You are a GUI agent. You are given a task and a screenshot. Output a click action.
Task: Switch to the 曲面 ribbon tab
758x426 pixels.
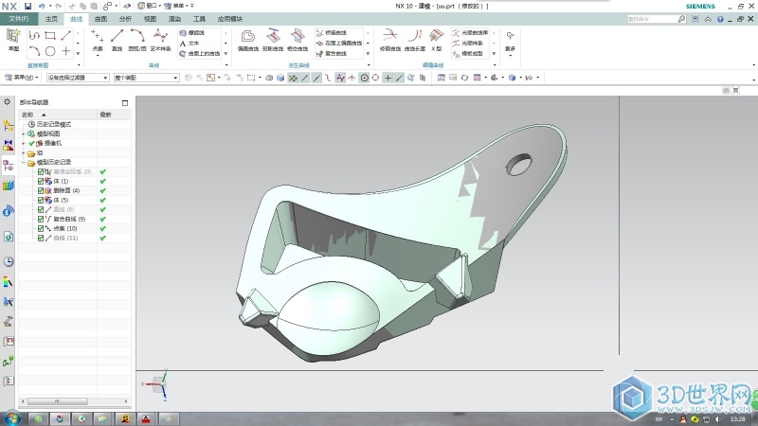pyautogui.click(x=100, y=19)
